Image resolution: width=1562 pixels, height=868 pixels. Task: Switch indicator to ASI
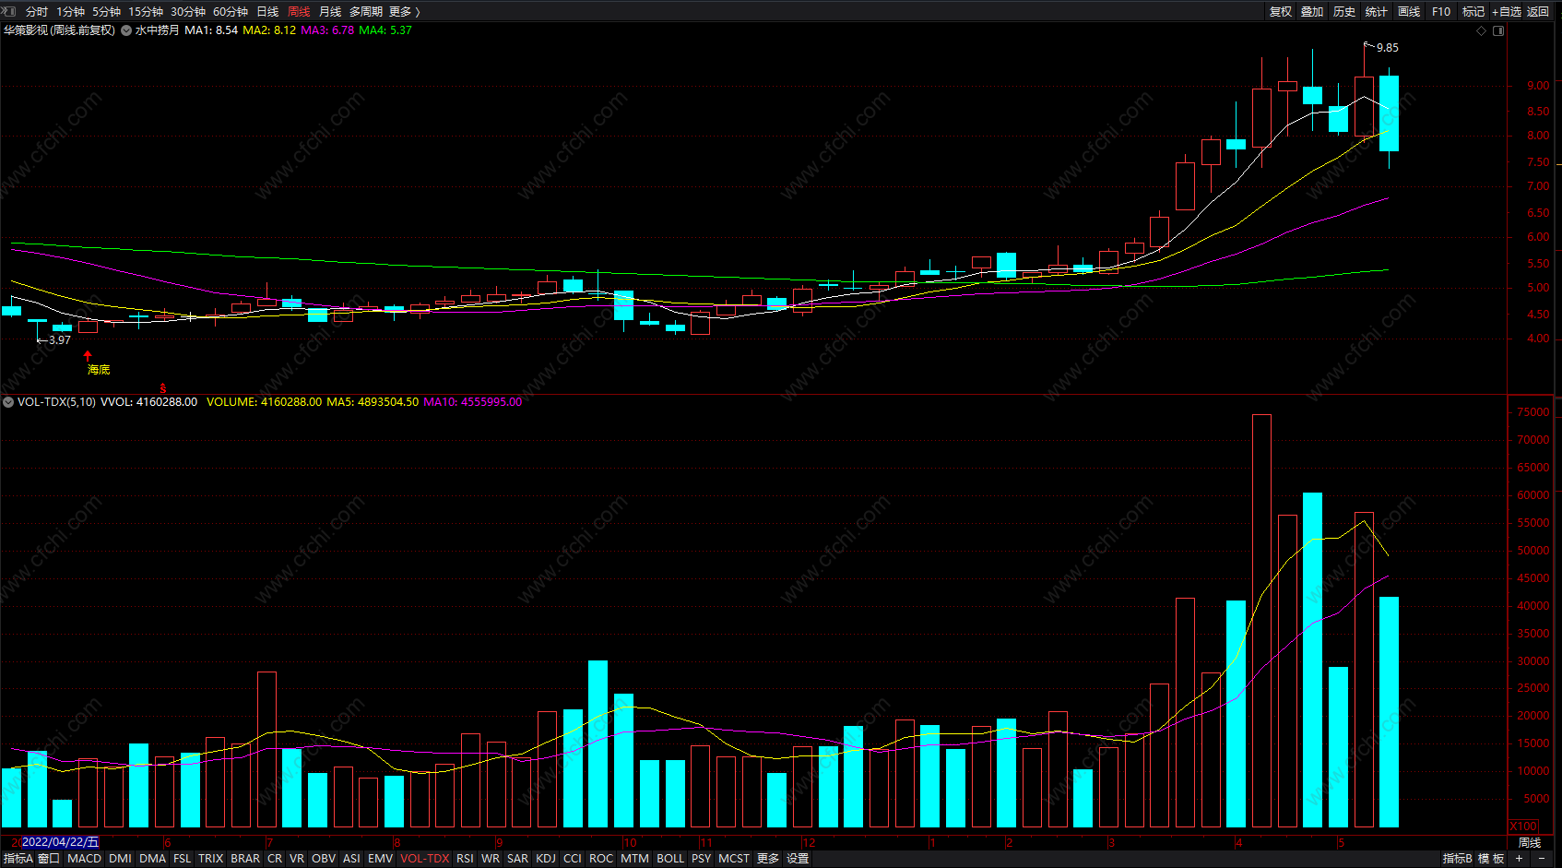coord(351,859)
